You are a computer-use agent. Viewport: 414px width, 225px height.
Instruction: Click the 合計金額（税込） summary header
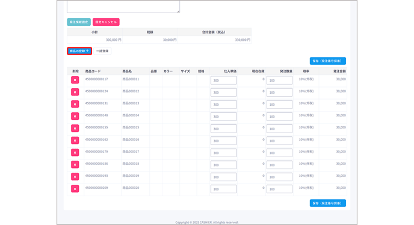[214, 32]
